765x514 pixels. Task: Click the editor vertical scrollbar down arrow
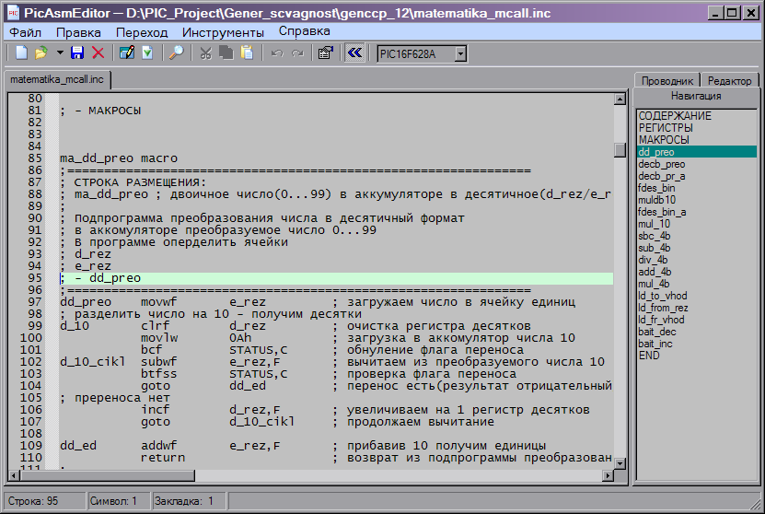620,463
